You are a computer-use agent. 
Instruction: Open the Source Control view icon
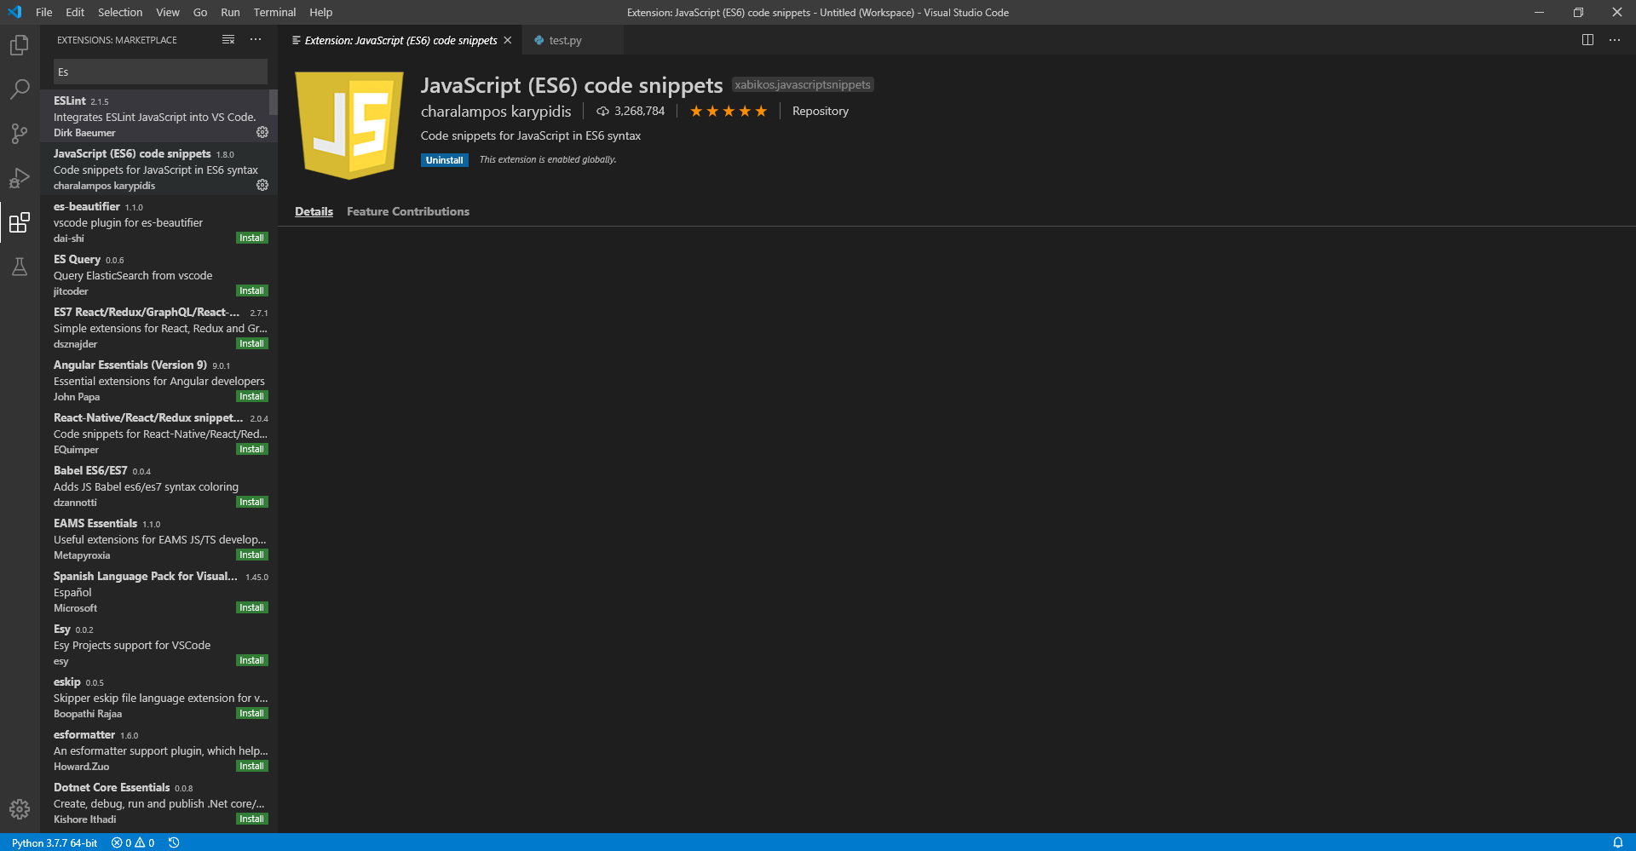coord(19,134)
